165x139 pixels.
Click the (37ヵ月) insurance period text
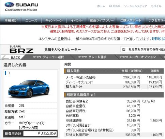148,101
